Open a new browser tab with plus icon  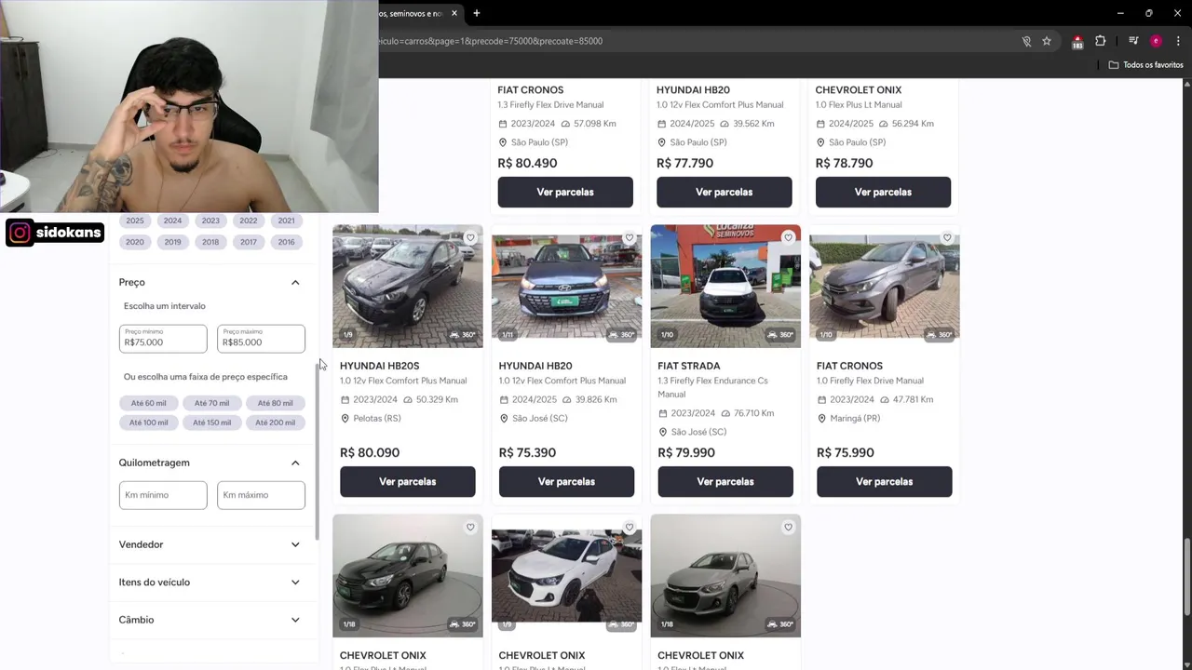point(476,13)
